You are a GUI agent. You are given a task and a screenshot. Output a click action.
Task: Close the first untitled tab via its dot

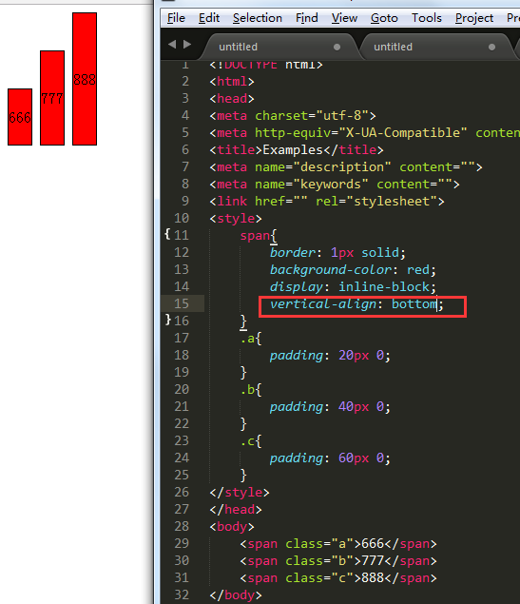pos(337,47)
